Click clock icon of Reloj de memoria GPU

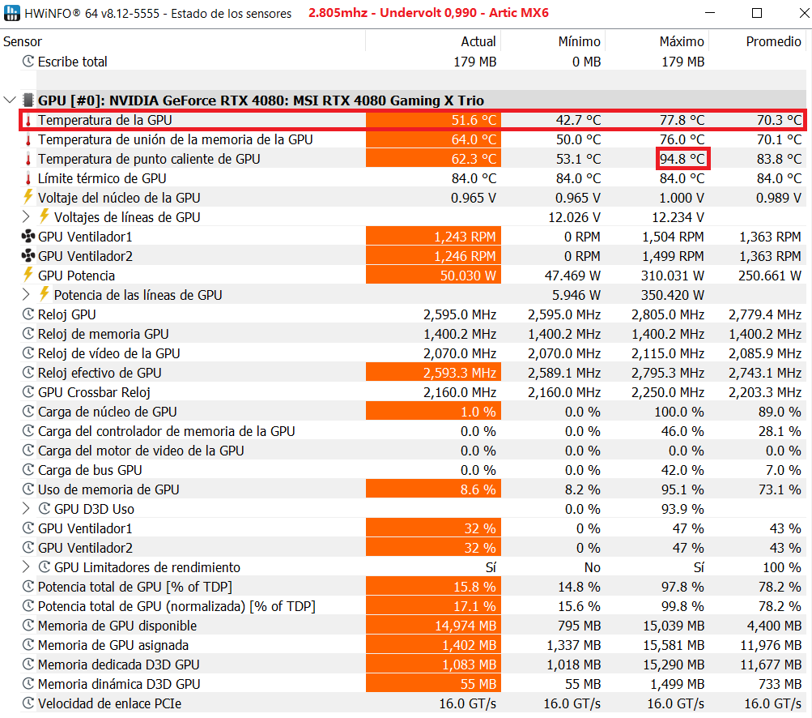[28, 333]
